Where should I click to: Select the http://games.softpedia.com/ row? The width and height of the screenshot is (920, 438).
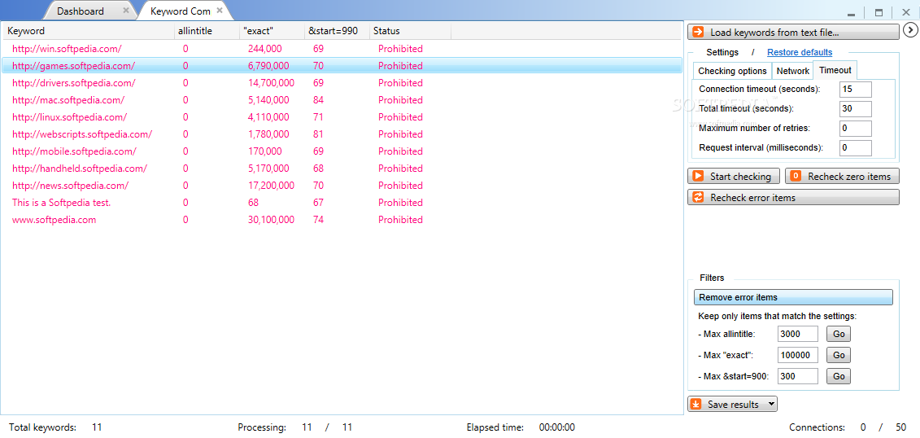(342, 66)
